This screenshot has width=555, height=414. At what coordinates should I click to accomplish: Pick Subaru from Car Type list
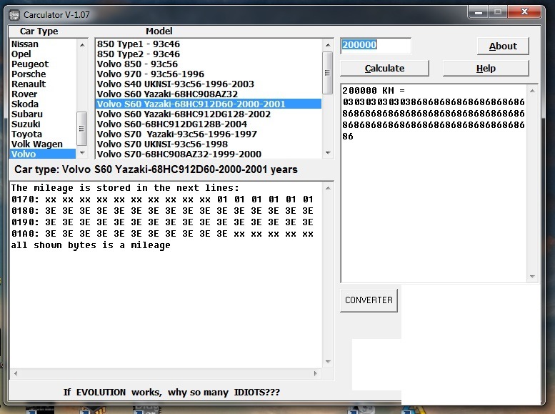tap(43, 114)
